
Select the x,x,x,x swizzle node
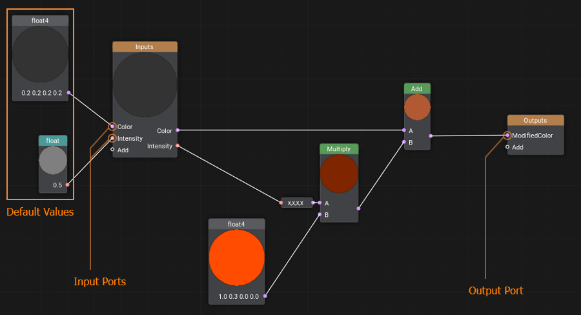(x=296, y=203)
